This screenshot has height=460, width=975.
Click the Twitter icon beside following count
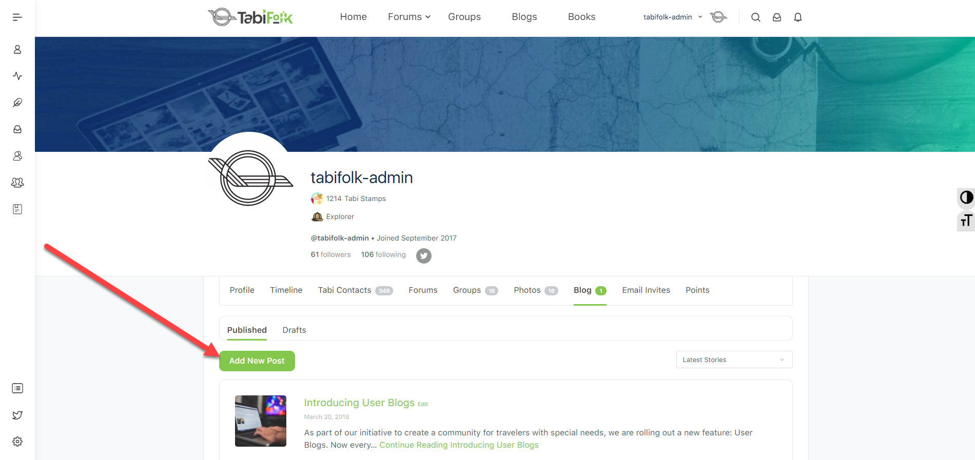[x=423, y=255]
